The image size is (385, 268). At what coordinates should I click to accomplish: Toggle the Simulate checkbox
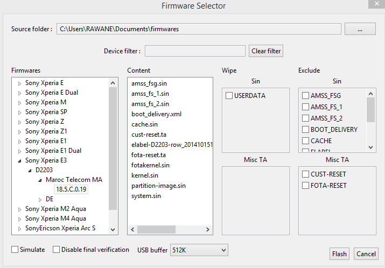click(15, 250)
